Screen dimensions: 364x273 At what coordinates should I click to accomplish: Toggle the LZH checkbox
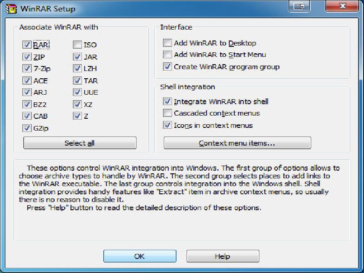tap(77, 69)
